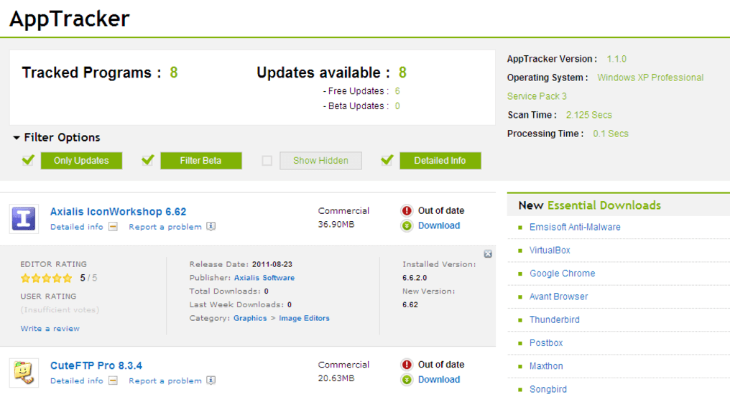The image size is (730, 397).
Task: Uncheck the Only Updates checkbox
Action: (x=28, y=160)
